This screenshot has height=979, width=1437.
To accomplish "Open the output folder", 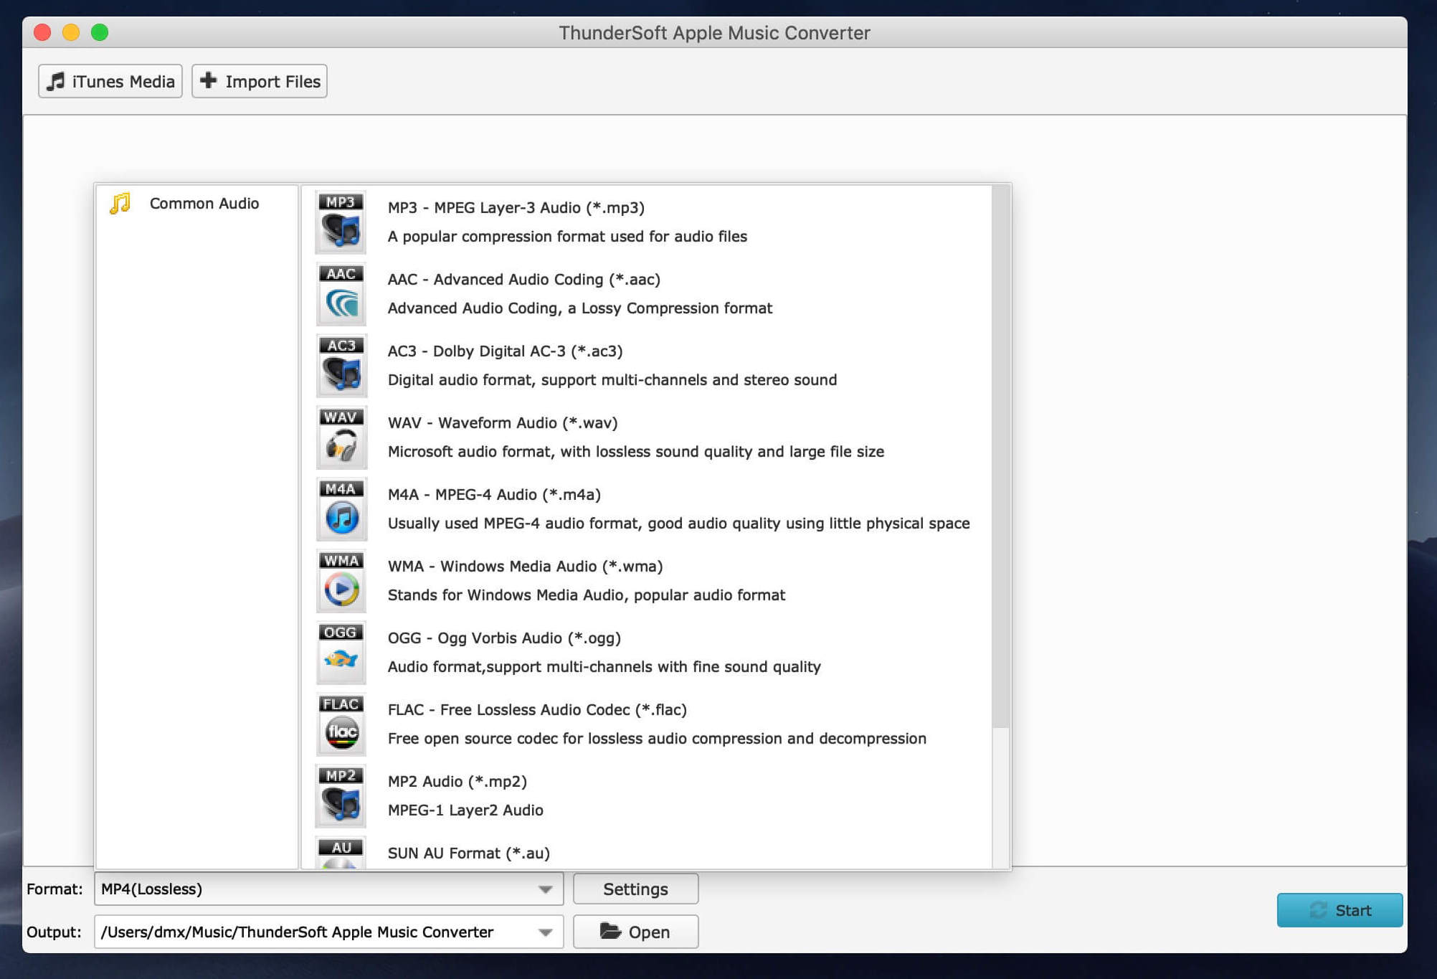I will 635,932.
